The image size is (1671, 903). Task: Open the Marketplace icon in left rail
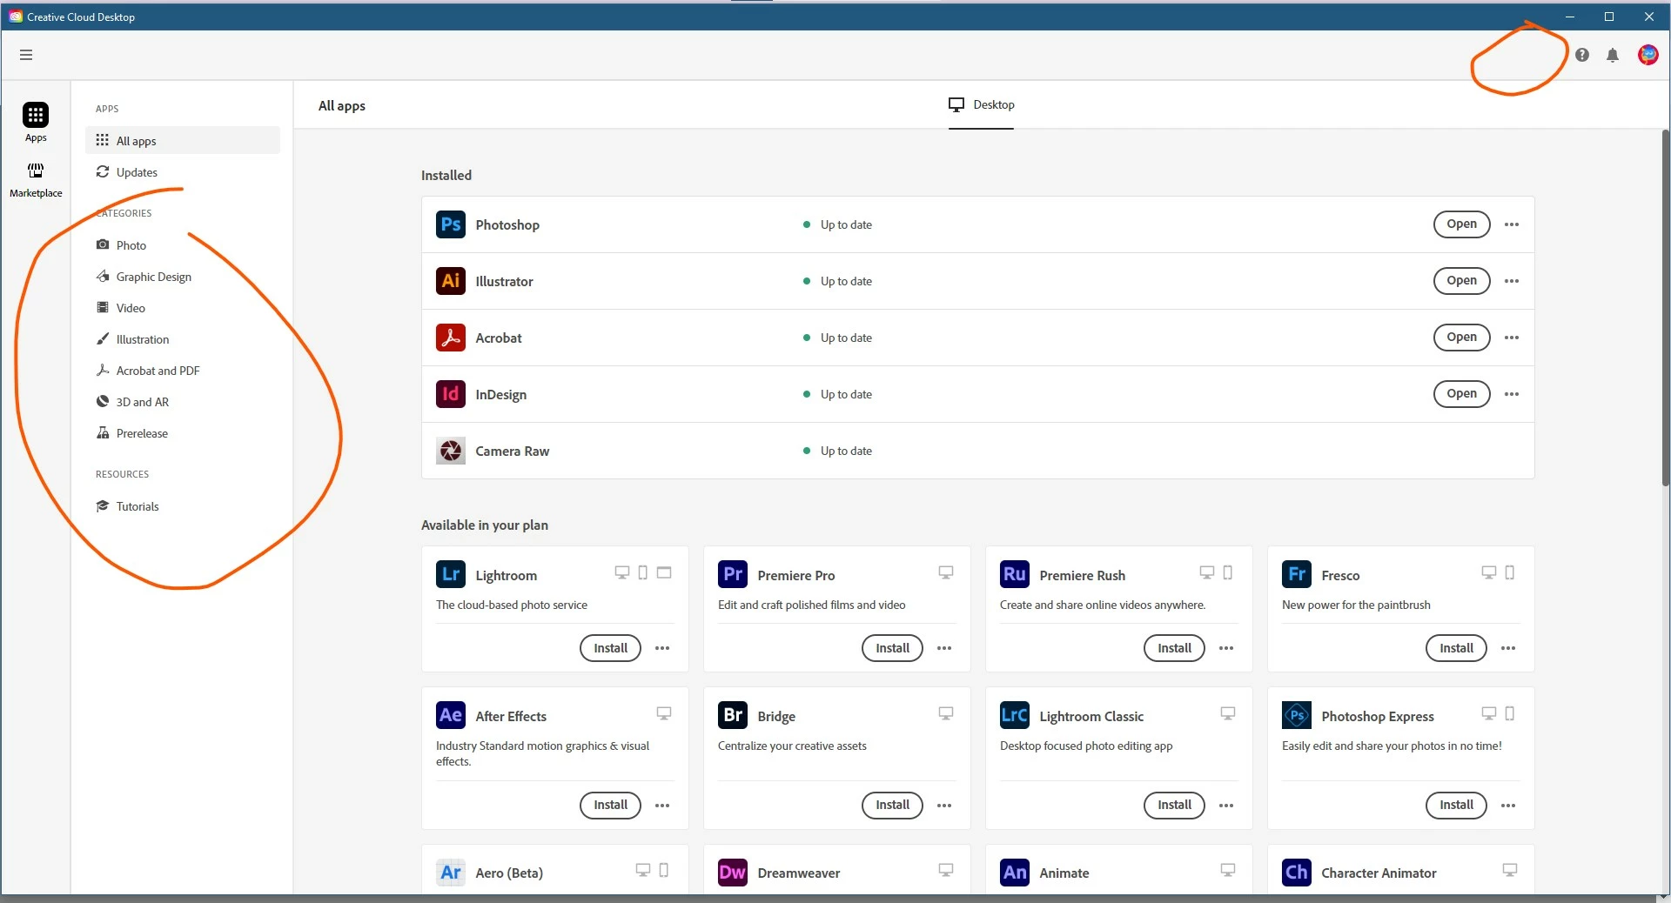pyautogui.click(x=36, y=171)
